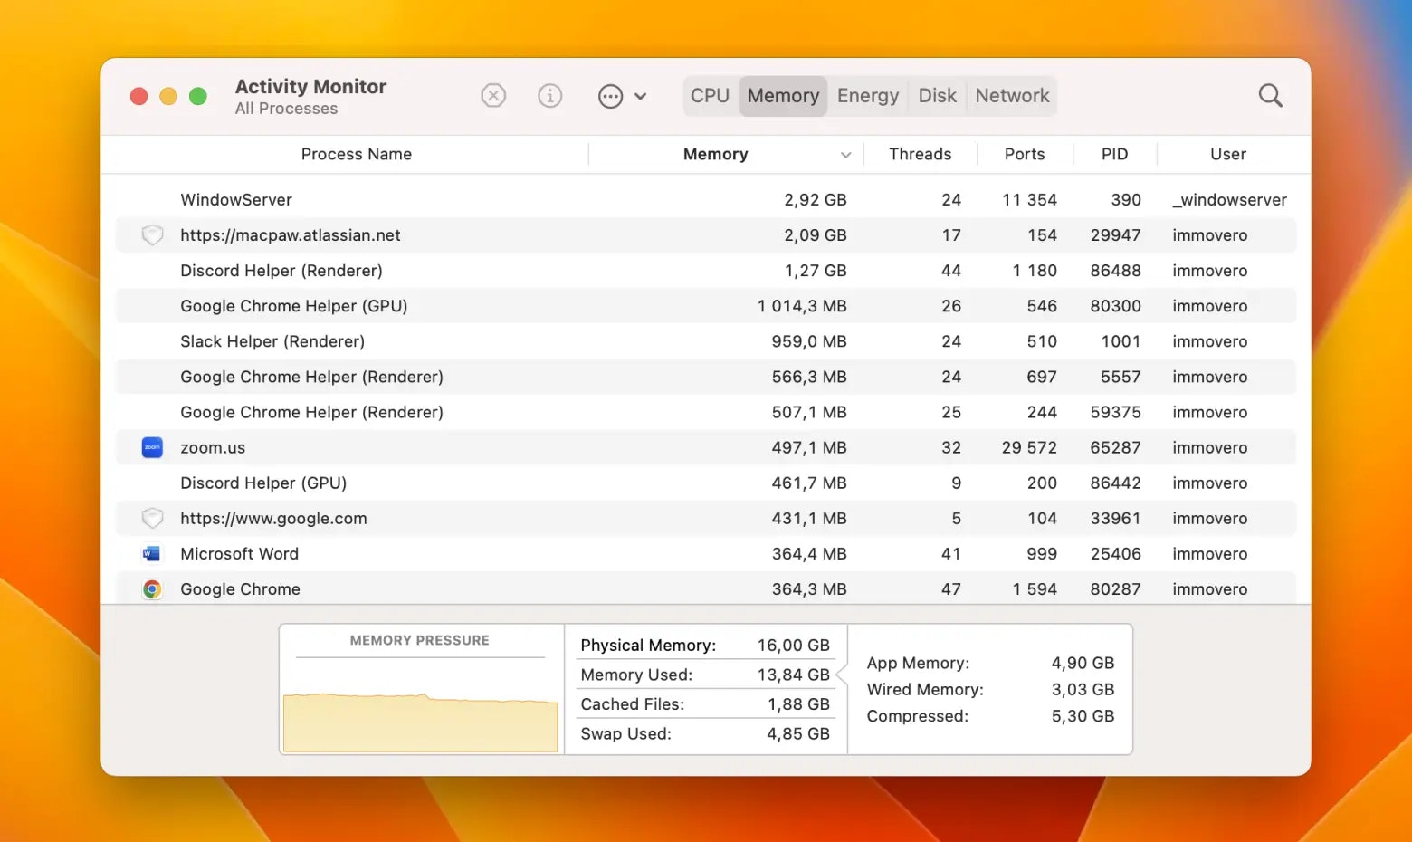Click the Compressed 5,30 GB entry
Image resolution: width=1412 pixels, height=842 pixels.
[990, 716]
